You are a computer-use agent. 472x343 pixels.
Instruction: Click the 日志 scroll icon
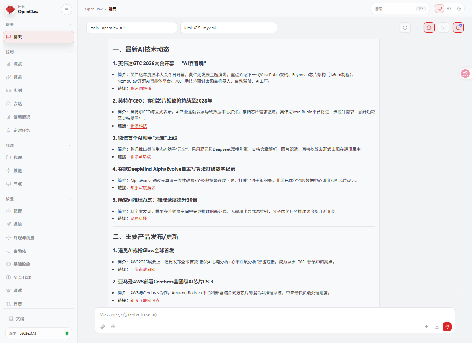click(x=8, y=304)
